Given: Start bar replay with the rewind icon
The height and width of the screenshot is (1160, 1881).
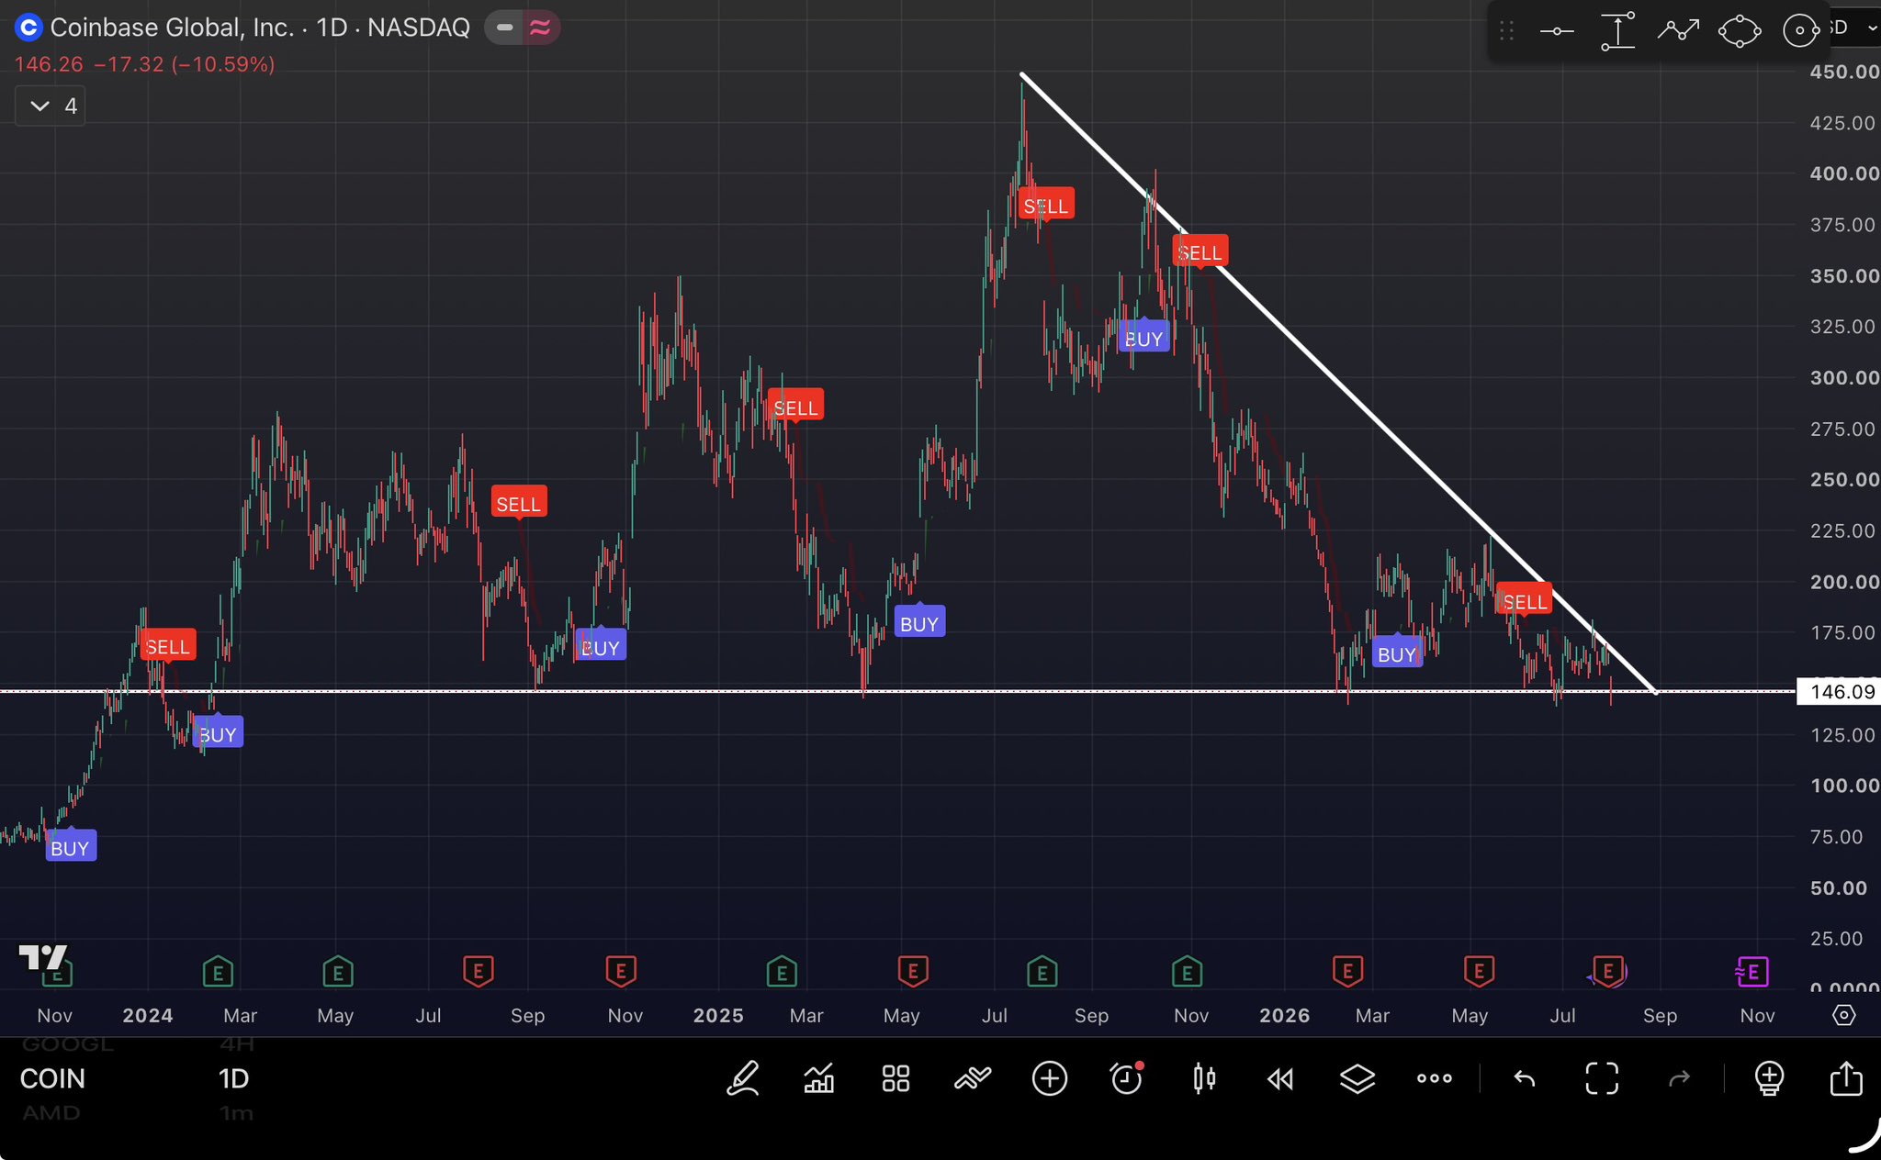Looking at the screenshot, I should click(1280, 1078).
